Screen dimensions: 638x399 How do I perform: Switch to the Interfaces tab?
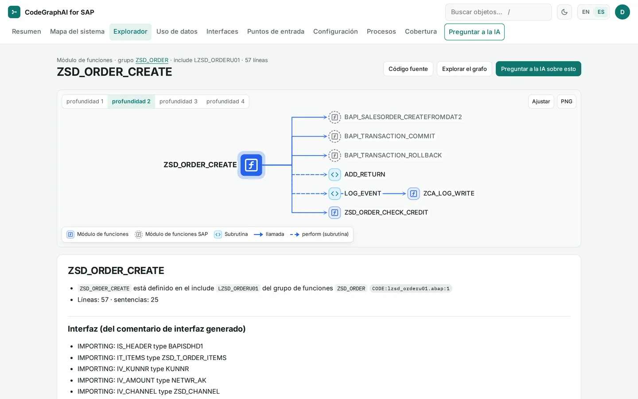(222, 31)
